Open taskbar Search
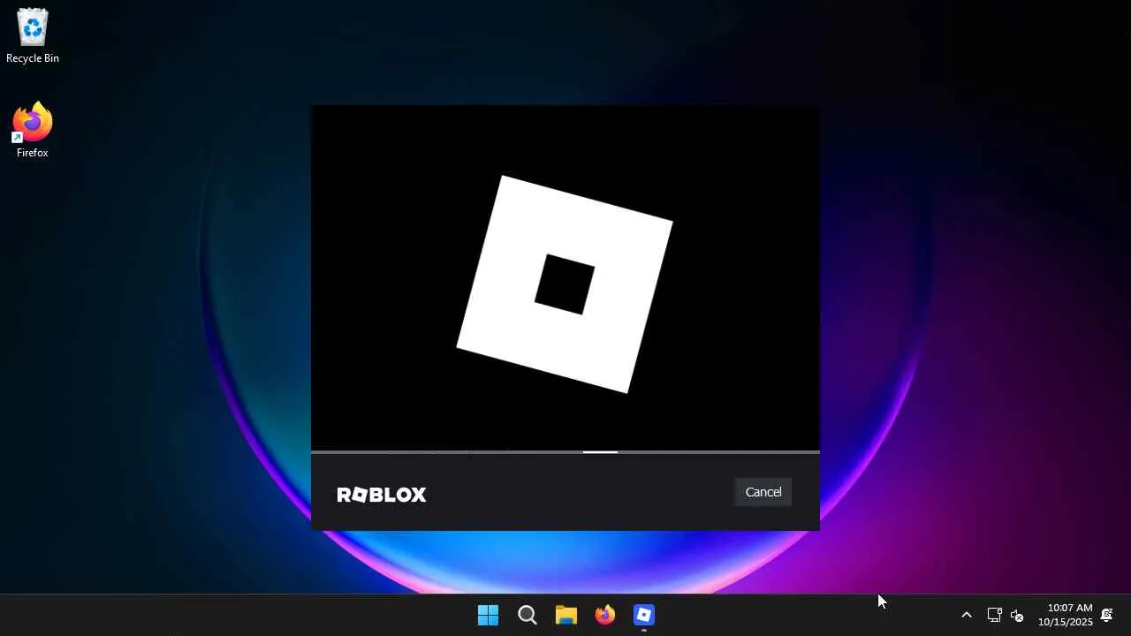Image resolution: width=1131 pixels, height=636 pixels. tap(528, 615)
